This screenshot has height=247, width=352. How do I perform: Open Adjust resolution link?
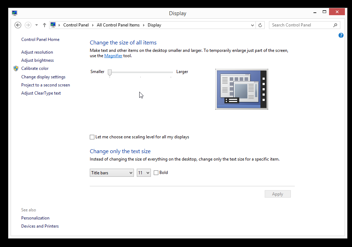point(37,52)
